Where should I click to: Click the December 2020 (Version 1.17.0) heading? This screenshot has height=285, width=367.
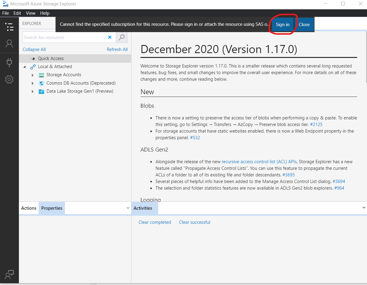219,49
